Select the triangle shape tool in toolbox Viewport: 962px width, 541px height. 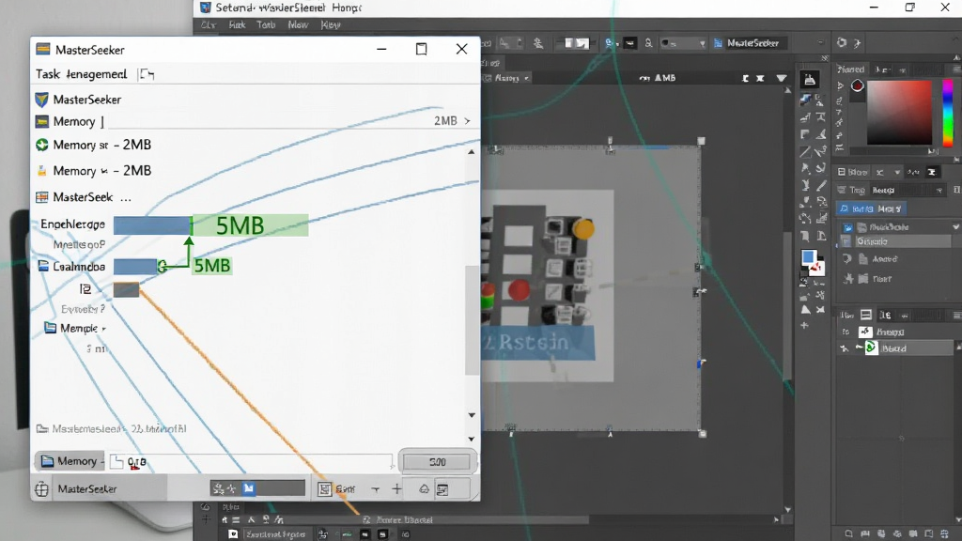[x=805, y=310]
